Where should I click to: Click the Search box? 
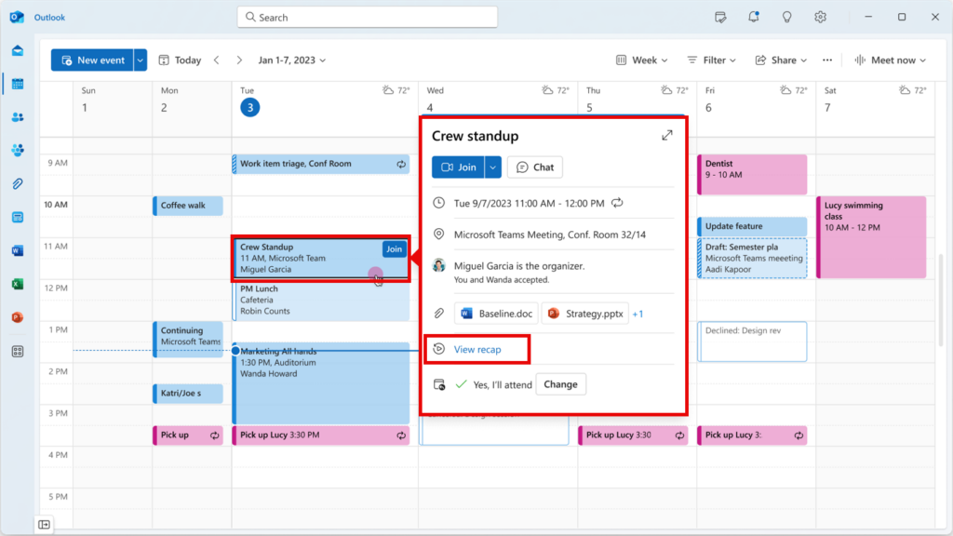367,17
